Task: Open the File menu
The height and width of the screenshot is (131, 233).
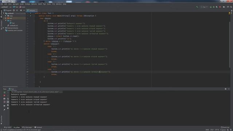Action: (x=1, y=4)
